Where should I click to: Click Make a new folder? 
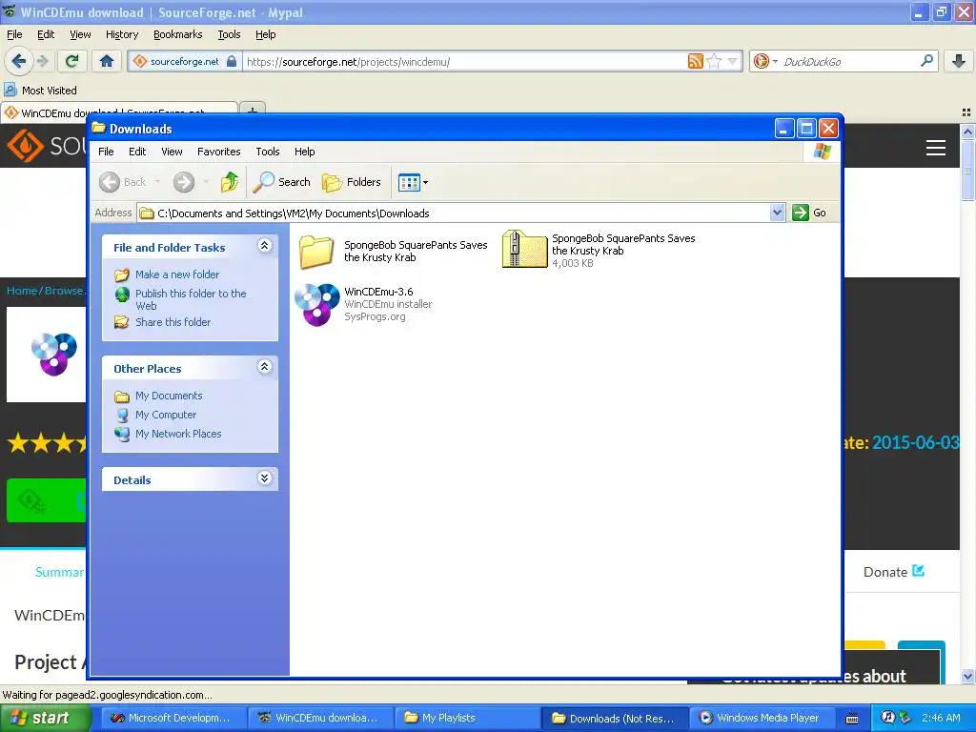pos(177,274)
